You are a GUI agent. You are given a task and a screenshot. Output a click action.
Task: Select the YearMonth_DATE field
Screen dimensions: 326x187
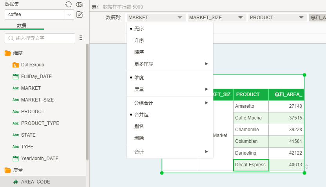click(40, 159)
